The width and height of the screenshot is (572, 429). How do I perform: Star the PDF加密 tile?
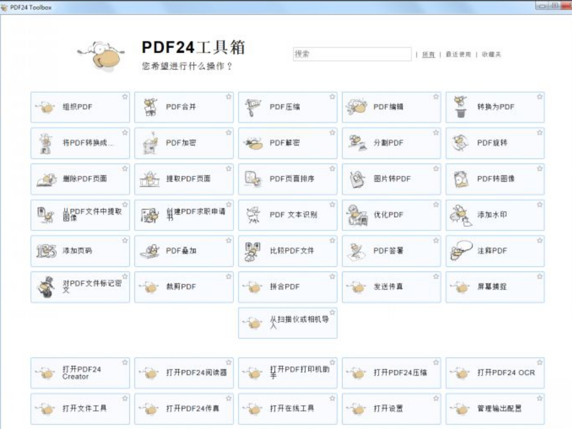229,133
